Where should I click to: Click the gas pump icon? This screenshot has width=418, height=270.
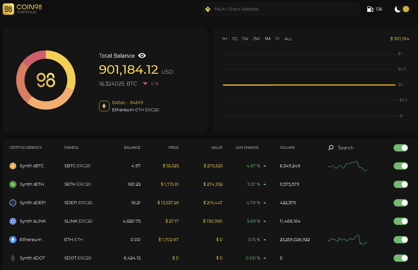pos(370,9)
